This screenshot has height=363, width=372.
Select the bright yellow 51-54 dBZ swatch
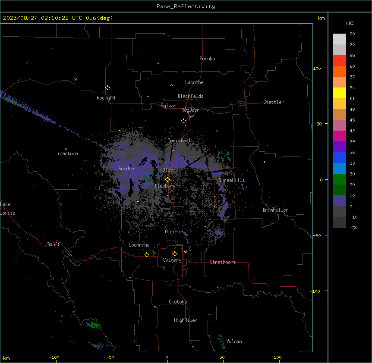point(339,93)
